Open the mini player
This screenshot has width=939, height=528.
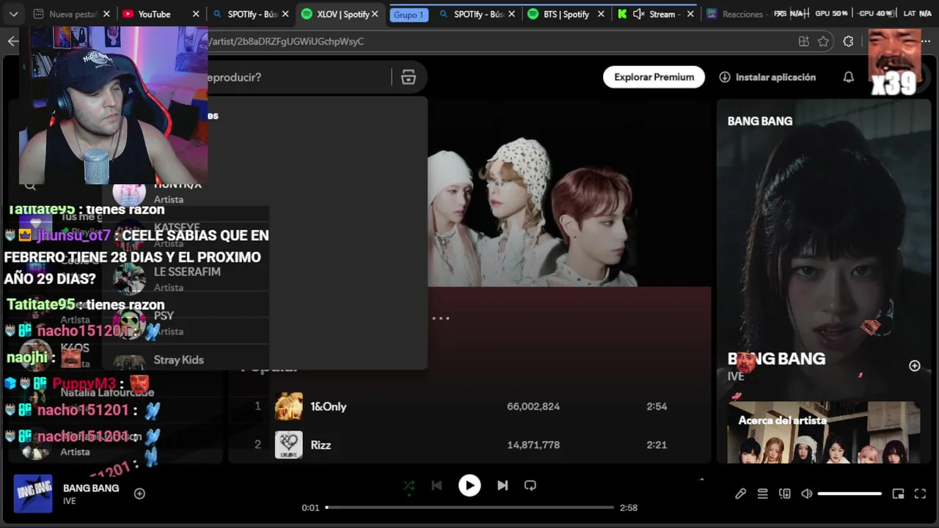click(x=898, y=494)
